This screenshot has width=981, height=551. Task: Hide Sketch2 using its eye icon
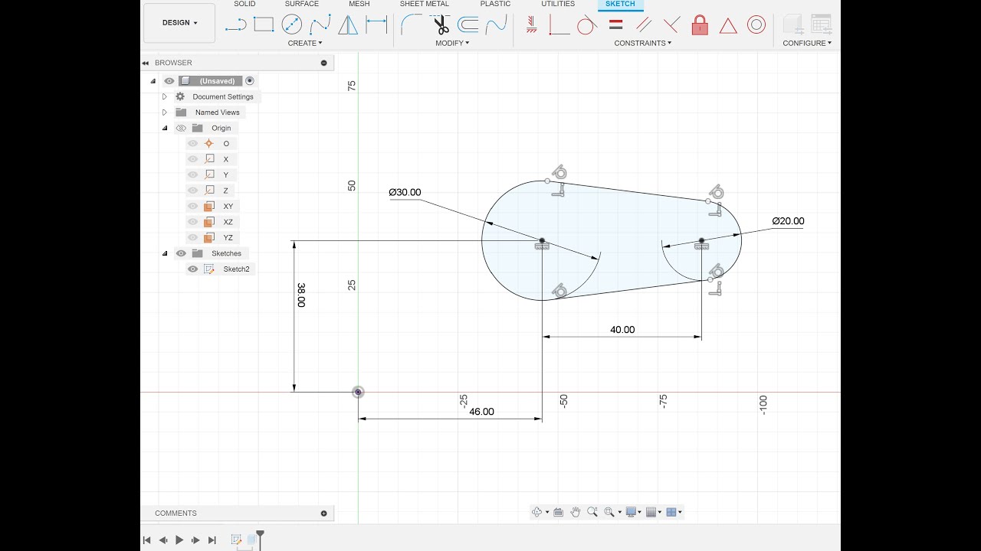[x=193, y=269]
